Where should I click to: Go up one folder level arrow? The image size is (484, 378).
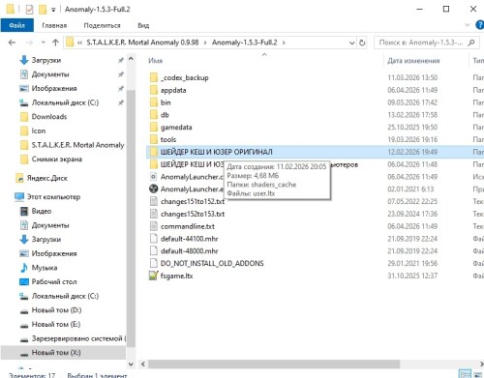pyautogui.click(x=55, y=43)
